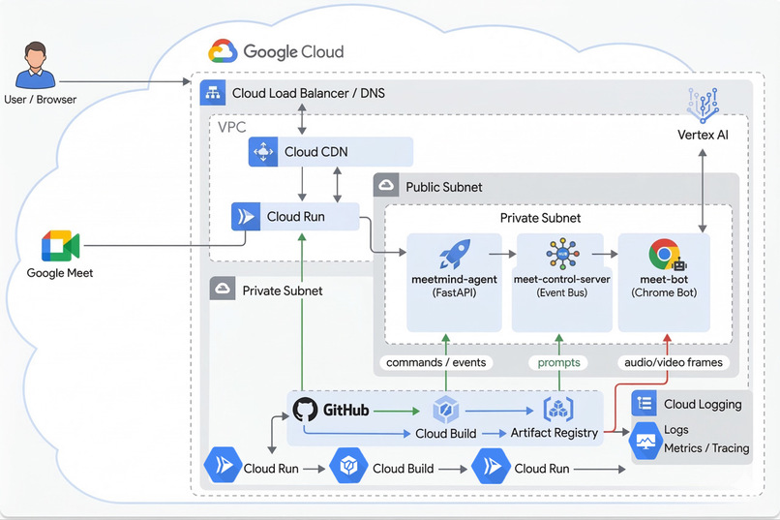Click the "(FastAPI)" text
The height and width of the screenshot is (520, 780).
click(454, 292)
